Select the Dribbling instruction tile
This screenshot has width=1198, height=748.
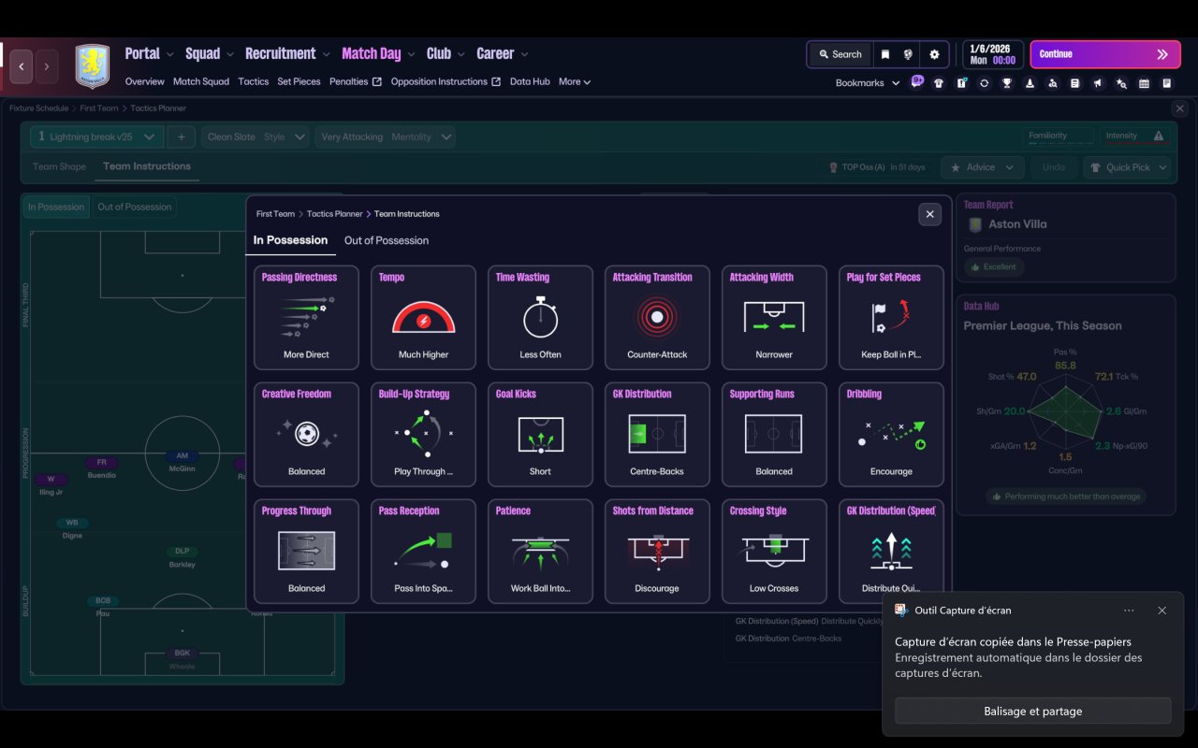pyautogui.click(x=891, y=434)
